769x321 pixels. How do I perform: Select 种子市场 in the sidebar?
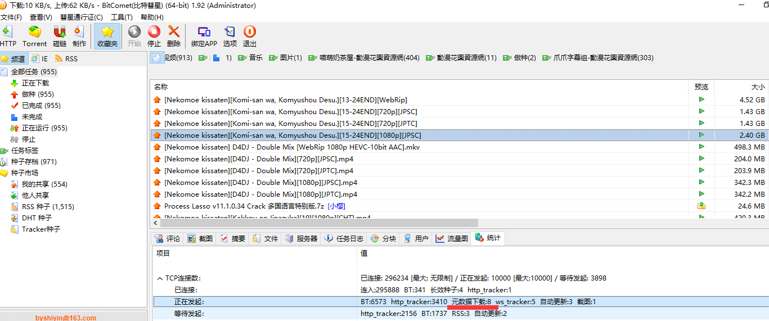[25, 173]
